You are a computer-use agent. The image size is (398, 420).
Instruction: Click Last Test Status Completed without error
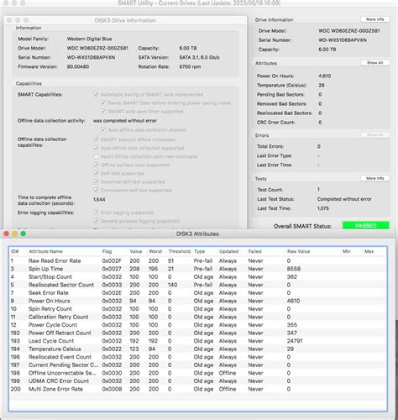344,199
